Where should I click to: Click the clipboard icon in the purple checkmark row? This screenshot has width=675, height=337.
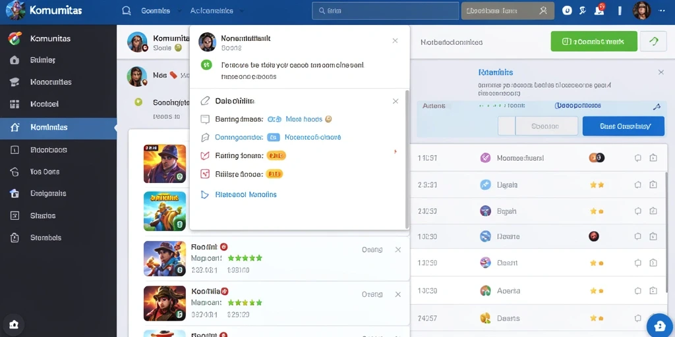[653, 158]
